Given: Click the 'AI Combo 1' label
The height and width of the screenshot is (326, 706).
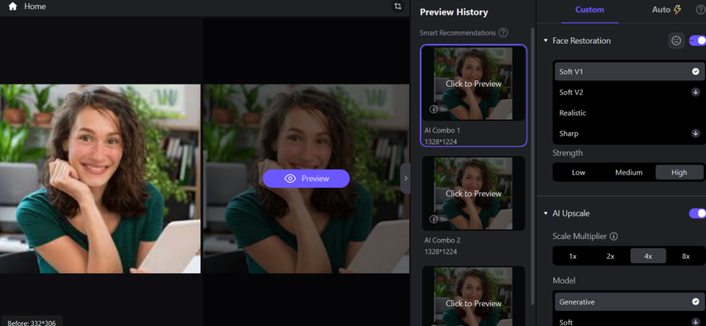Looking at the screenshot, I should click(442, 130).
